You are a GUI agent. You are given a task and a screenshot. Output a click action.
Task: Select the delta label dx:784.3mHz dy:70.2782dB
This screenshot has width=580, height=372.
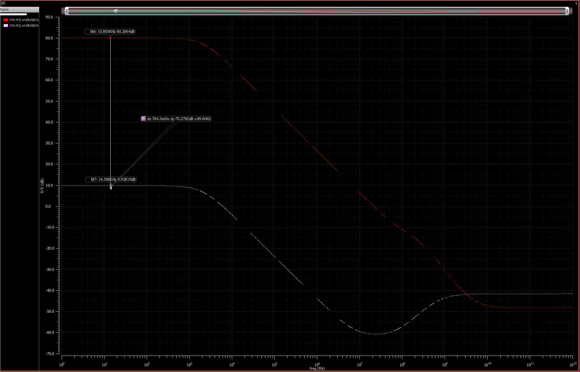pos(176,119)
